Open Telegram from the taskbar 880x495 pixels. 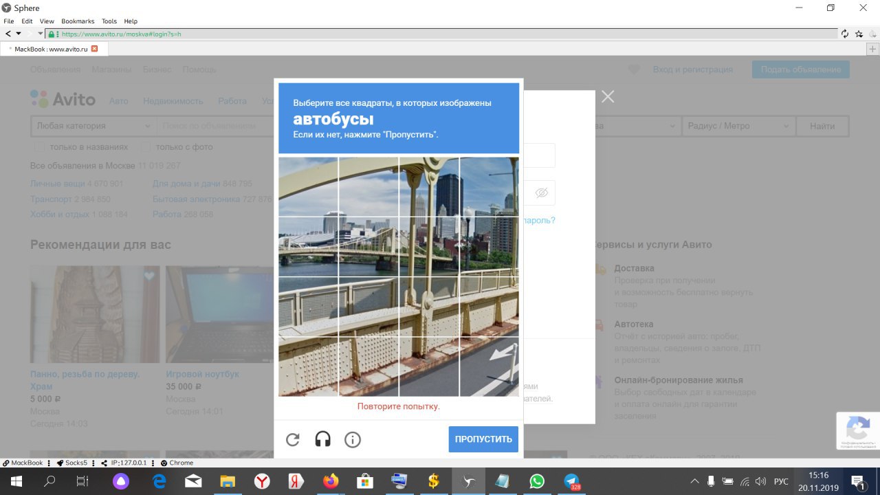click(x=571, y=481)
